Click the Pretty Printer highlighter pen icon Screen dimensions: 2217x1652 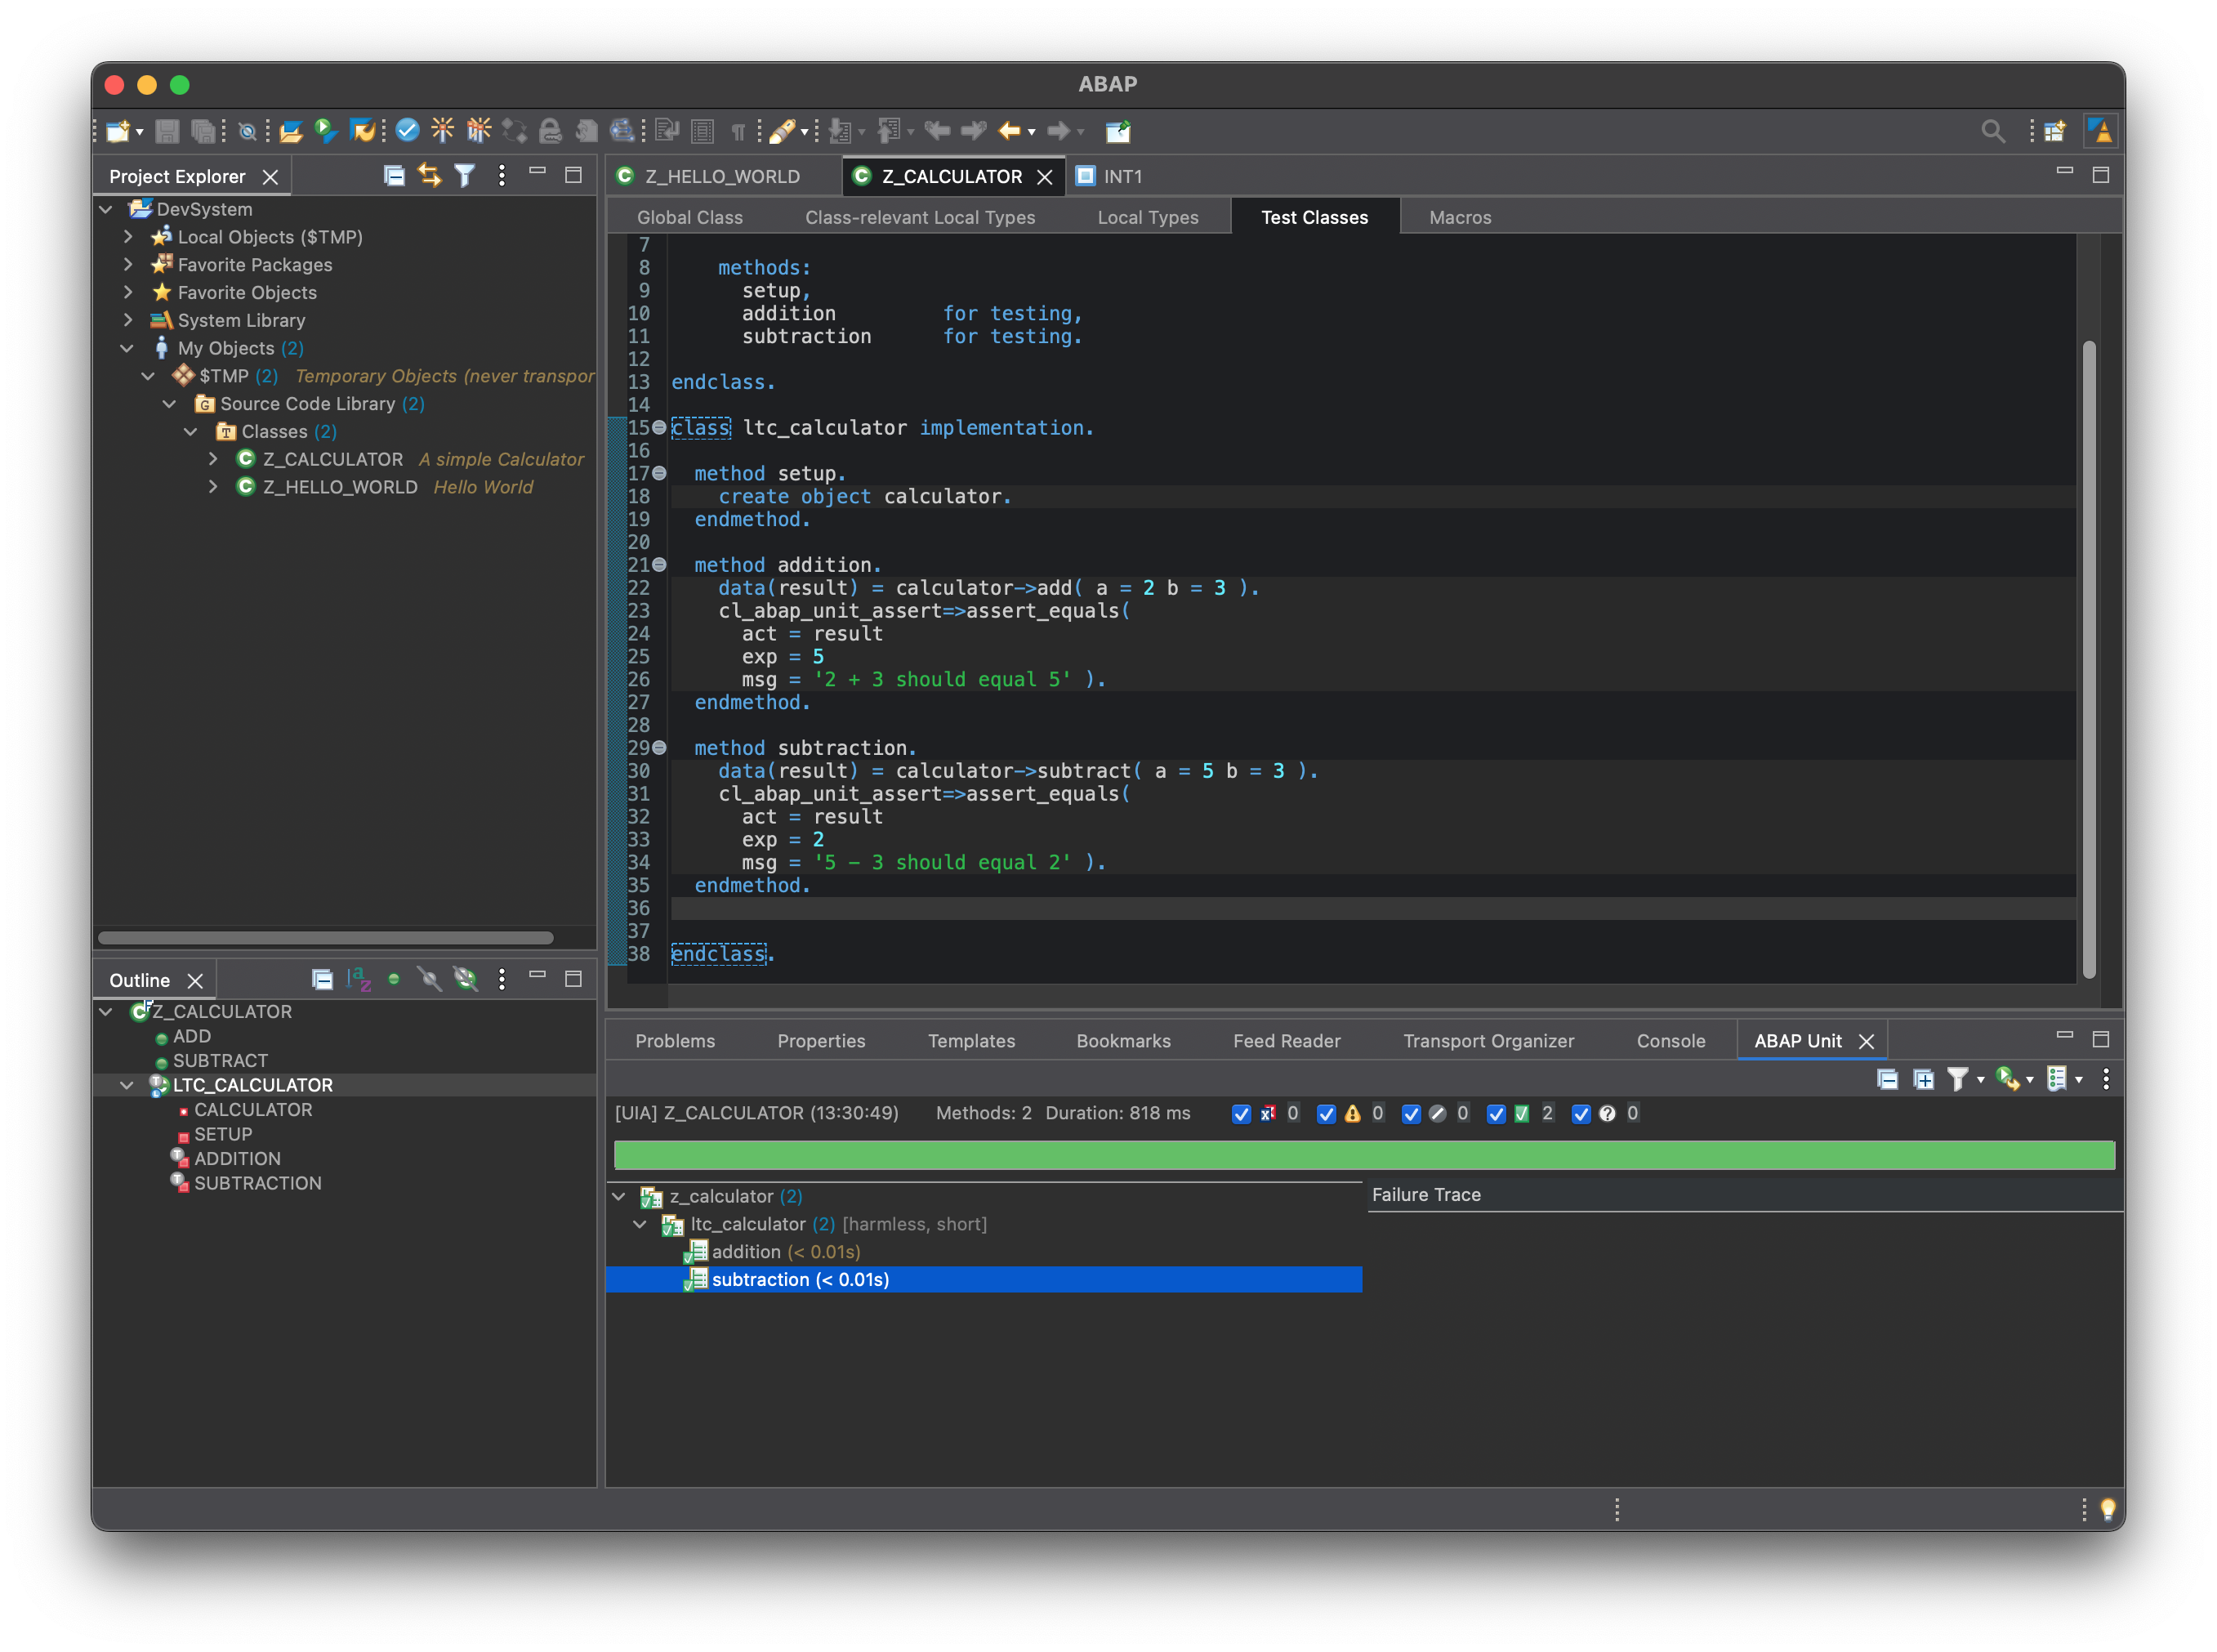point(782,131)
